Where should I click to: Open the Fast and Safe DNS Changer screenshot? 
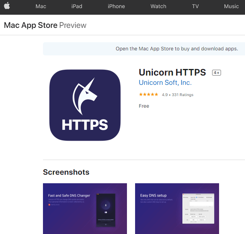point(85,209)
